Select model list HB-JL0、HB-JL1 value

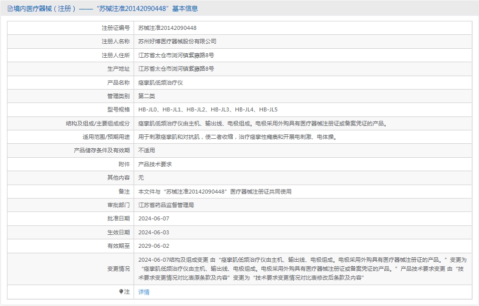208,109
